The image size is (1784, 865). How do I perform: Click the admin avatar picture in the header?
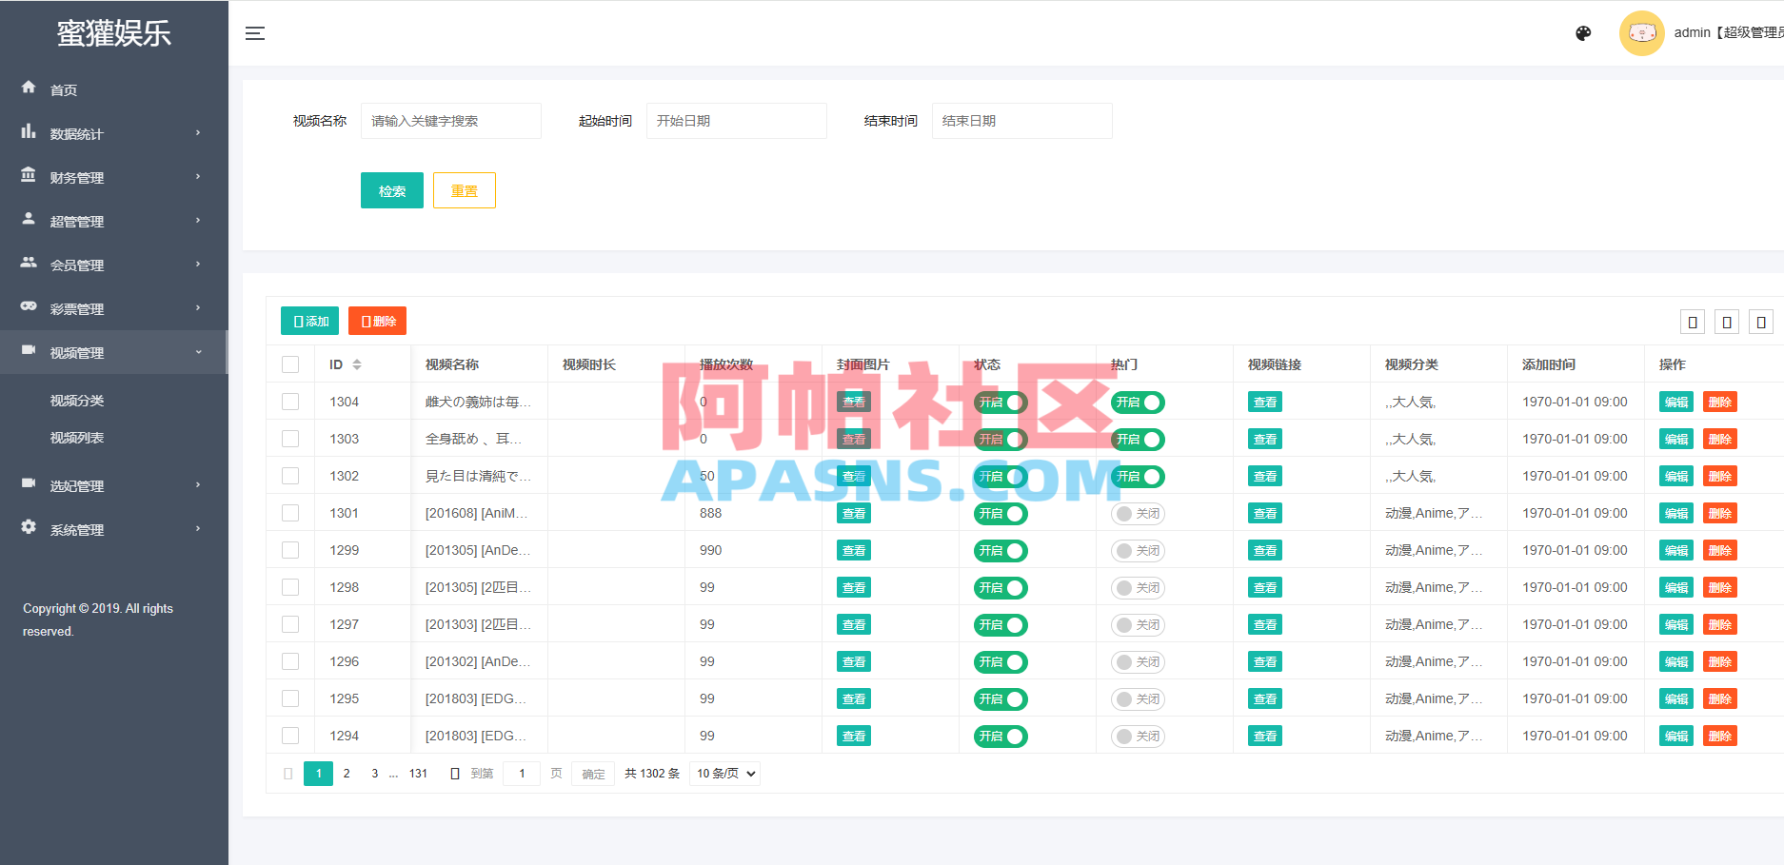coord(1641,32)
